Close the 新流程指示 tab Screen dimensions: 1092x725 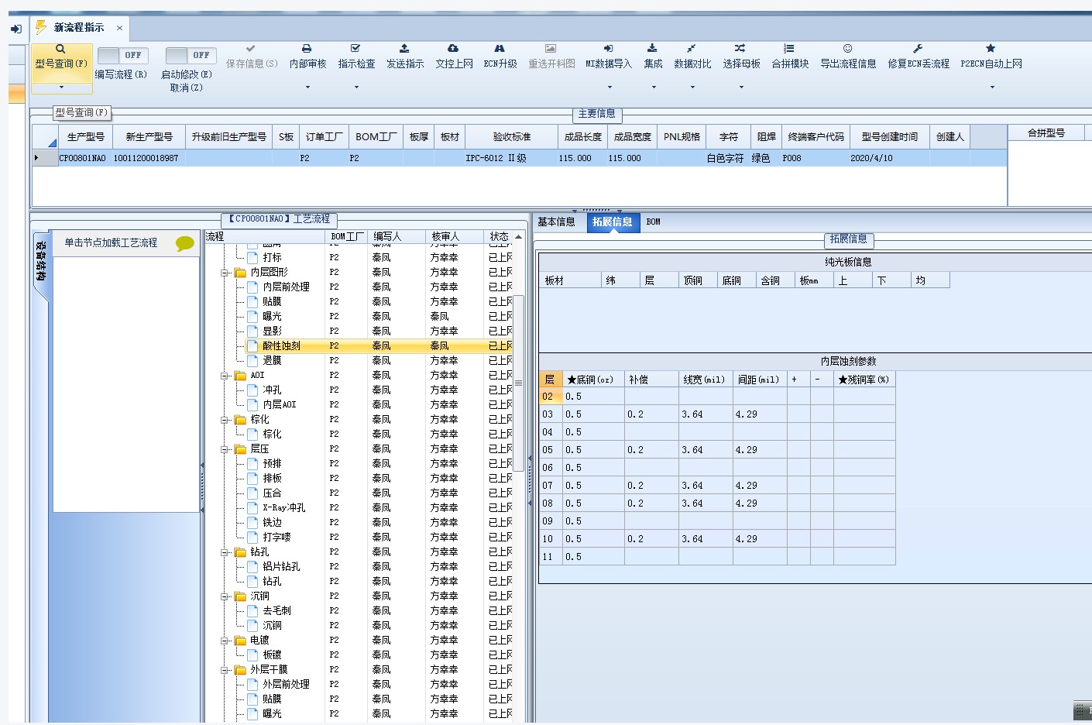pos(119,28)
